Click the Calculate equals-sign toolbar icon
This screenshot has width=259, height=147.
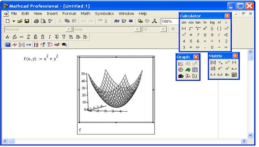tap(131, 21)
